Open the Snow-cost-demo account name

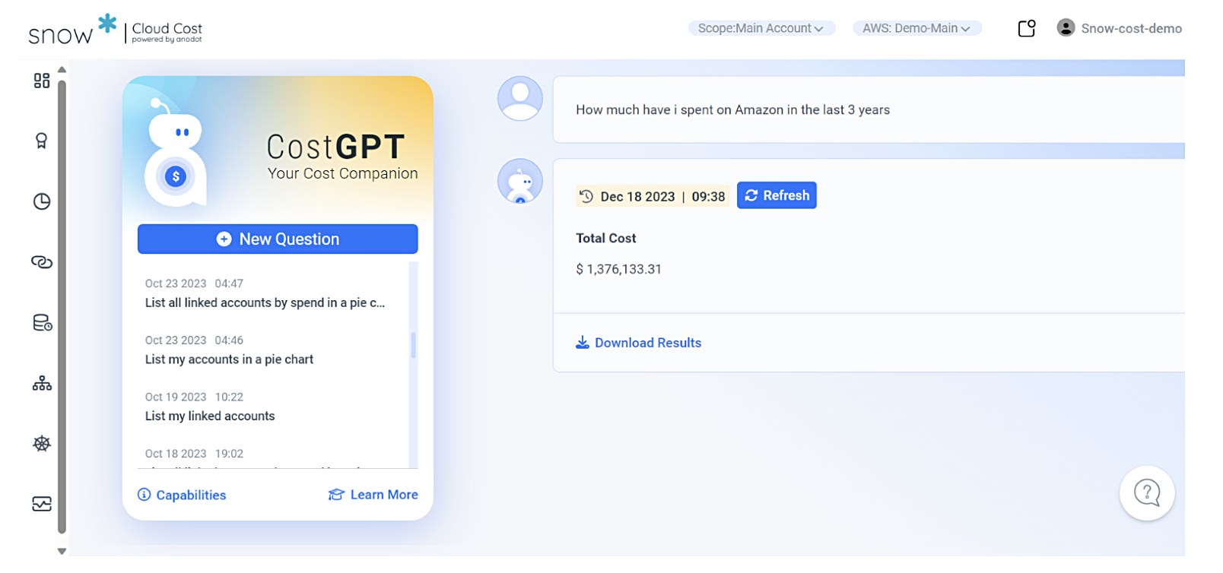coord(1131,28)
